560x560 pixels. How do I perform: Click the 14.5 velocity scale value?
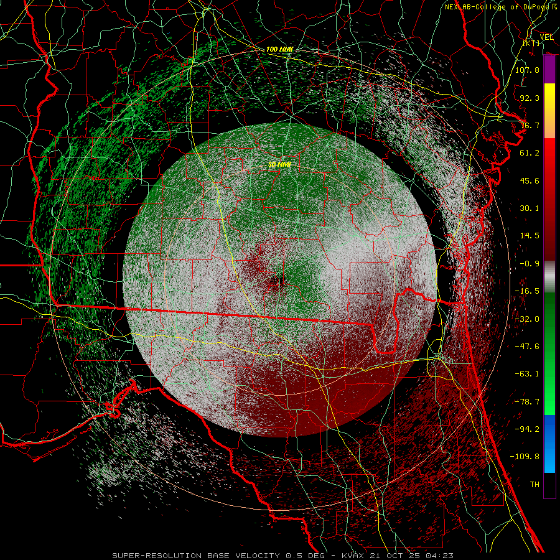click(530, 236)
